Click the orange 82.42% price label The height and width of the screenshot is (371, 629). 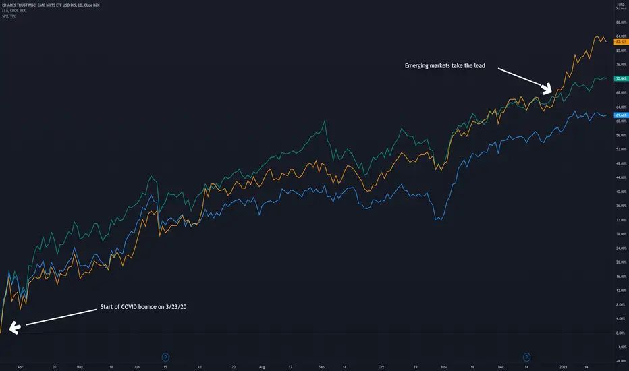point(621,42)
